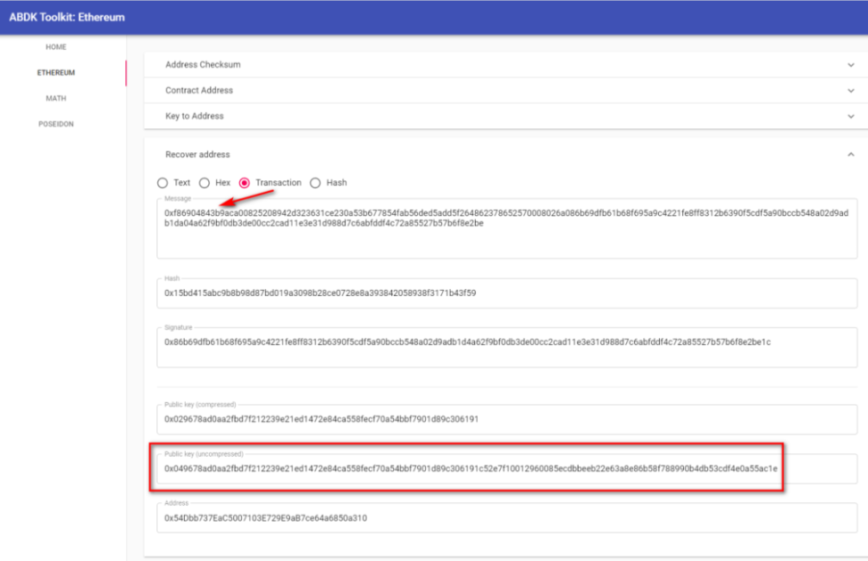Screen dimensions: 868x561
Task: Go to the Poseidon sidebar item
Action: pyautogui.click(x=56, y=125)
